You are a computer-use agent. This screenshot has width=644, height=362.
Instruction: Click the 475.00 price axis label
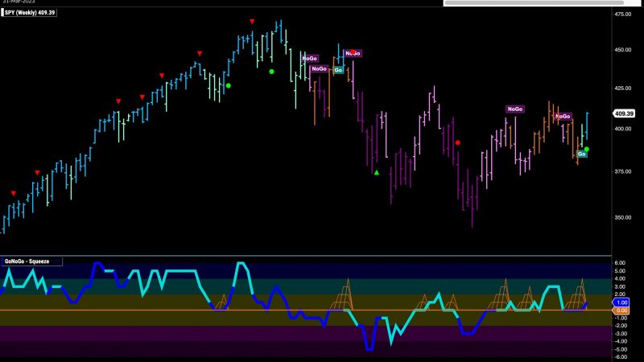point(622,14)
